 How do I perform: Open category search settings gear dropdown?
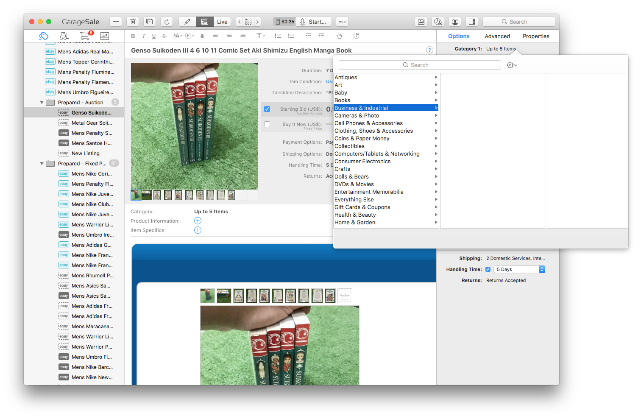tap(512, 65)
